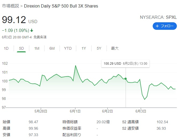Select the 最大 chart range tab
The height and width of the screenshot is (138, 179).
(x=115, y=48)
